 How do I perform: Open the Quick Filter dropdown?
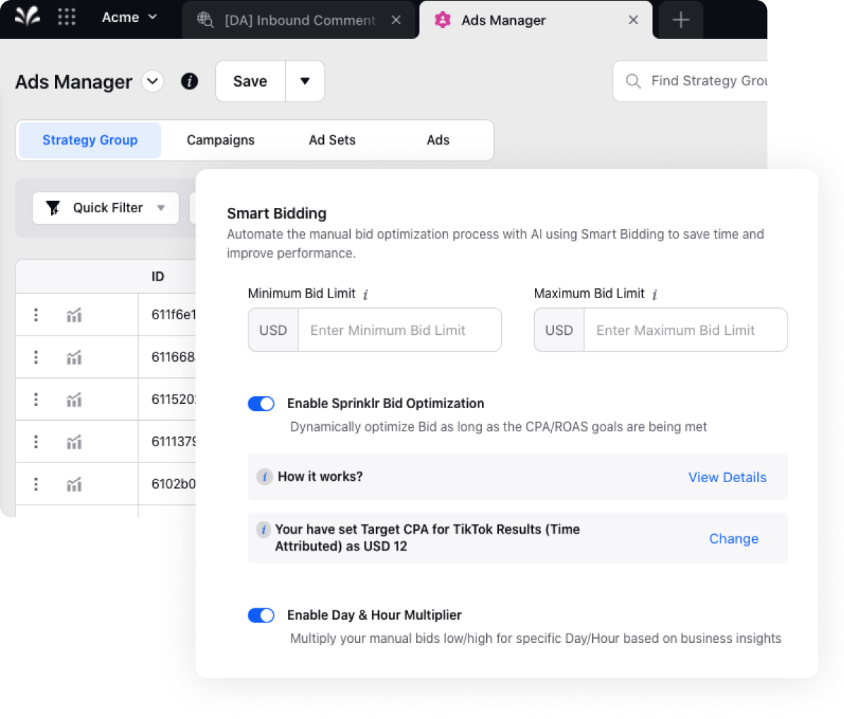point(106,208)
